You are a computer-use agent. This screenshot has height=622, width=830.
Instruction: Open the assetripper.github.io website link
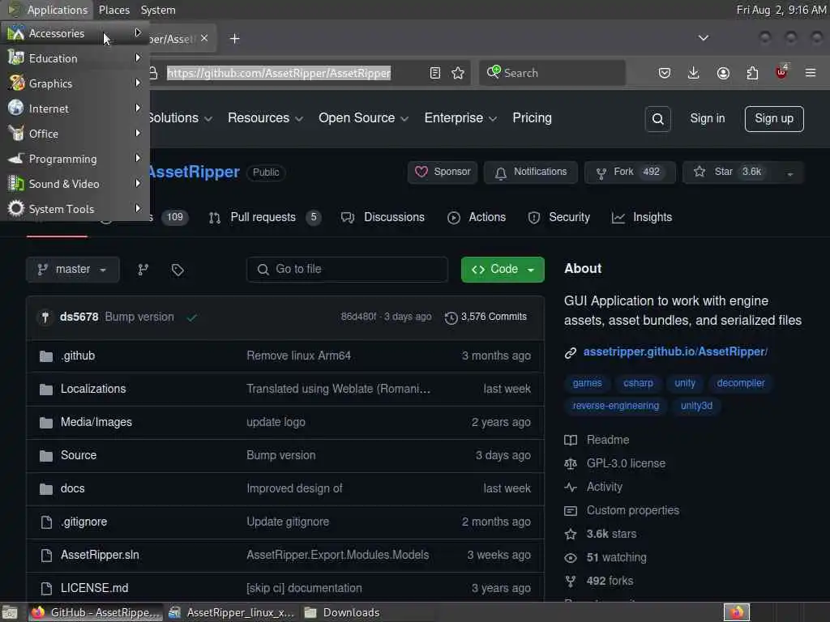pyautogui.click(x=675, y=351)
